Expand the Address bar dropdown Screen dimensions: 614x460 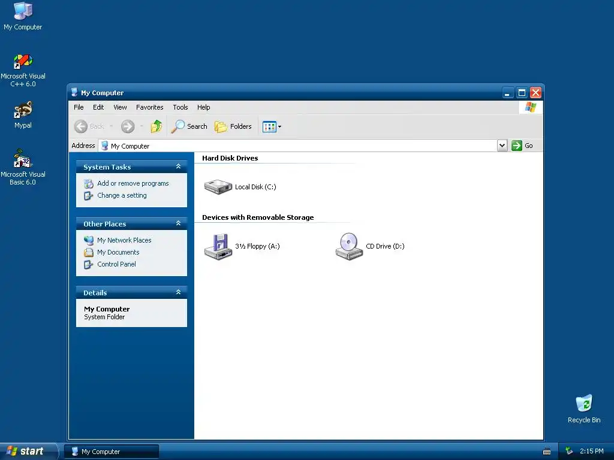click(x=502, y=146)
